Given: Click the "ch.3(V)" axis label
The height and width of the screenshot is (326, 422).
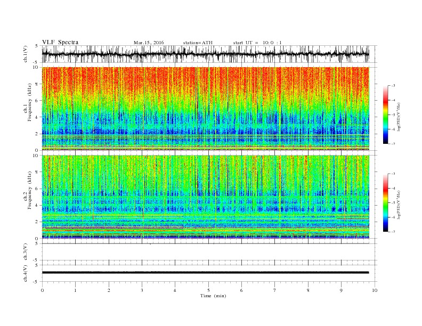Looking at the screenshot, I should 26,252.
